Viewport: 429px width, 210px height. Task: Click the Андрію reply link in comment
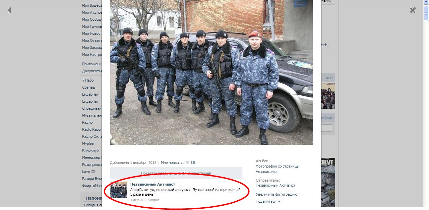(154, 200)
